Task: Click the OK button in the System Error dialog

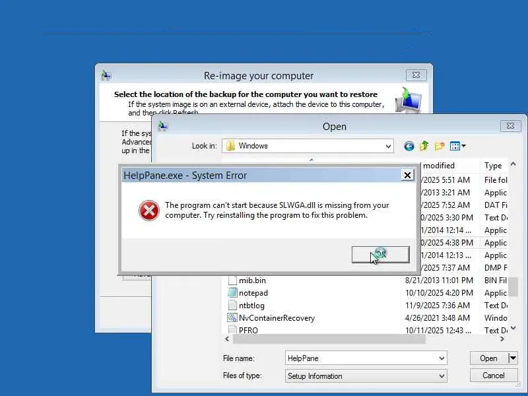Action: [381, 255]
